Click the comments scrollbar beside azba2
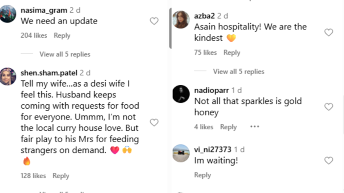 click(170, 28)
